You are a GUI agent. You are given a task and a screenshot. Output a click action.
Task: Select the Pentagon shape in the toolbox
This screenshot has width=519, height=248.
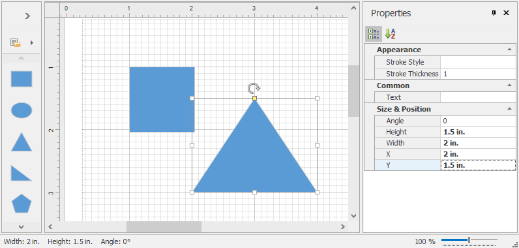[22, 204]
